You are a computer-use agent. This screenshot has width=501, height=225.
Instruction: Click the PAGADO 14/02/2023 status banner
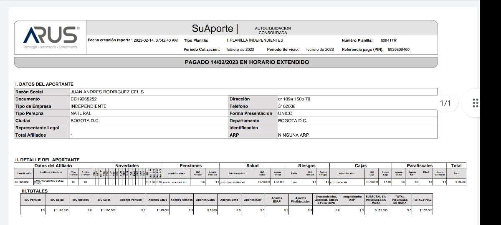pos(247,62)
